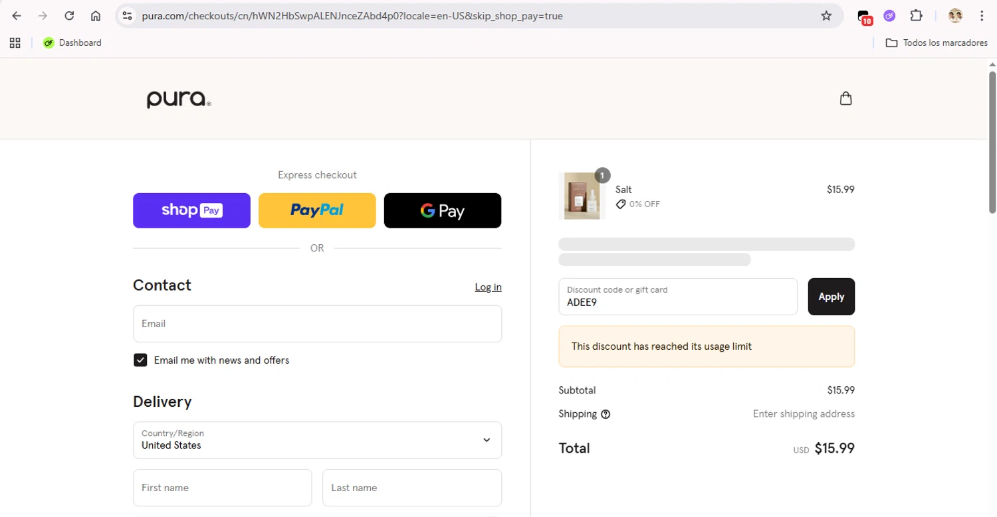Click the Express checkout label
This screenshot has height=517, width=997.
[317, 175]
